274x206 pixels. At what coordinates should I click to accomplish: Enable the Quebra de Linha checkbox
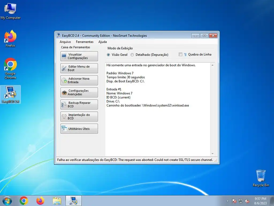point(181,54)
